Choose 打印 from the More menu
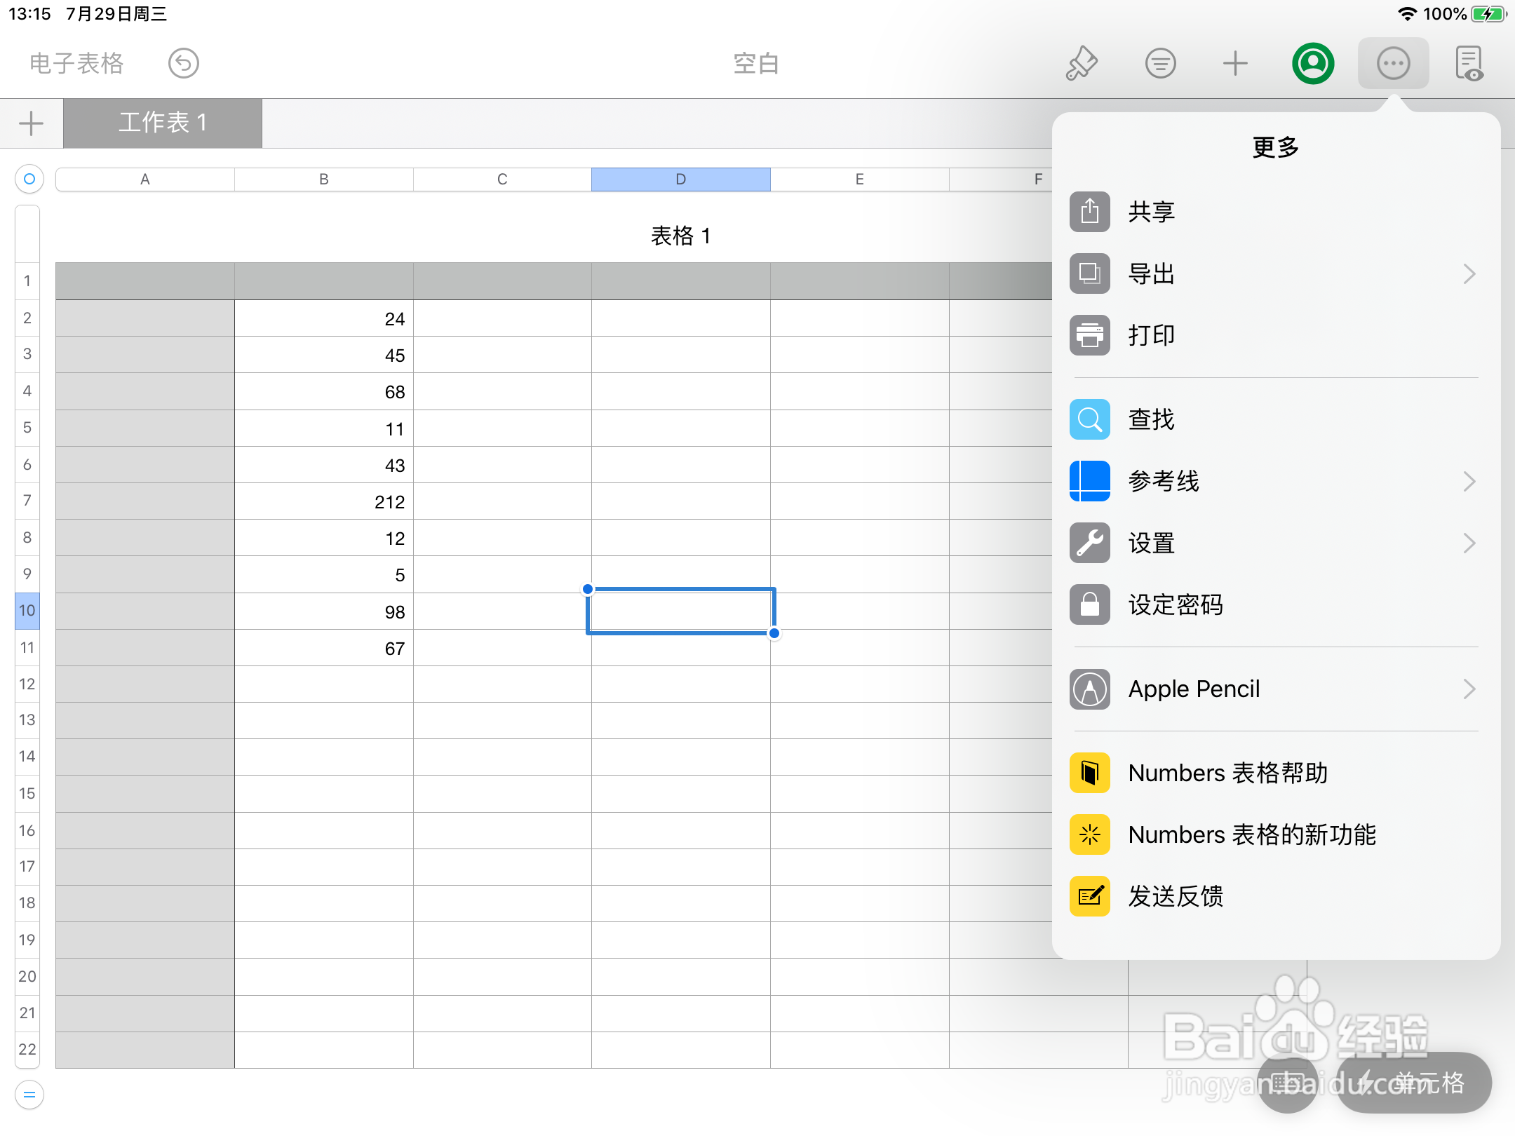This screenshot has width=1515, height=1136. point(1152,335)
